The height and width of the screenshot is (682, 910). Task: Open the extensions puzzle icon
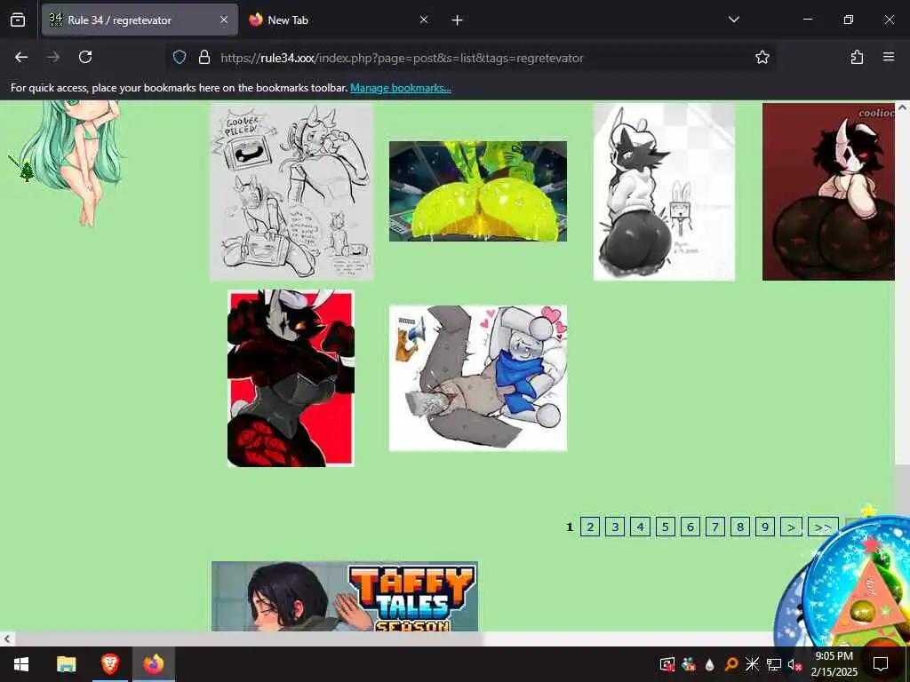[x=857, y=57]
